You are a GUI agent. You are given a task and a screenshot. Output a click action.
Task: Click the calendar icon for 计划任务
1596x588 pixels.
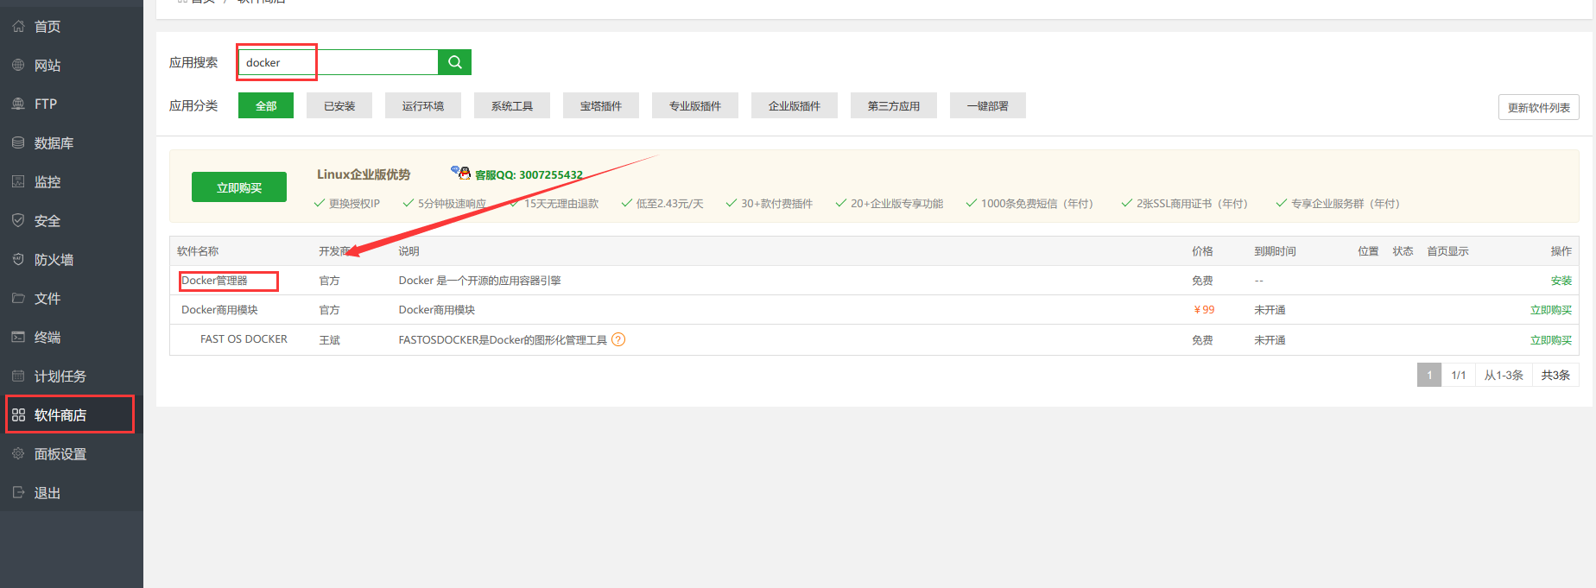18,376
